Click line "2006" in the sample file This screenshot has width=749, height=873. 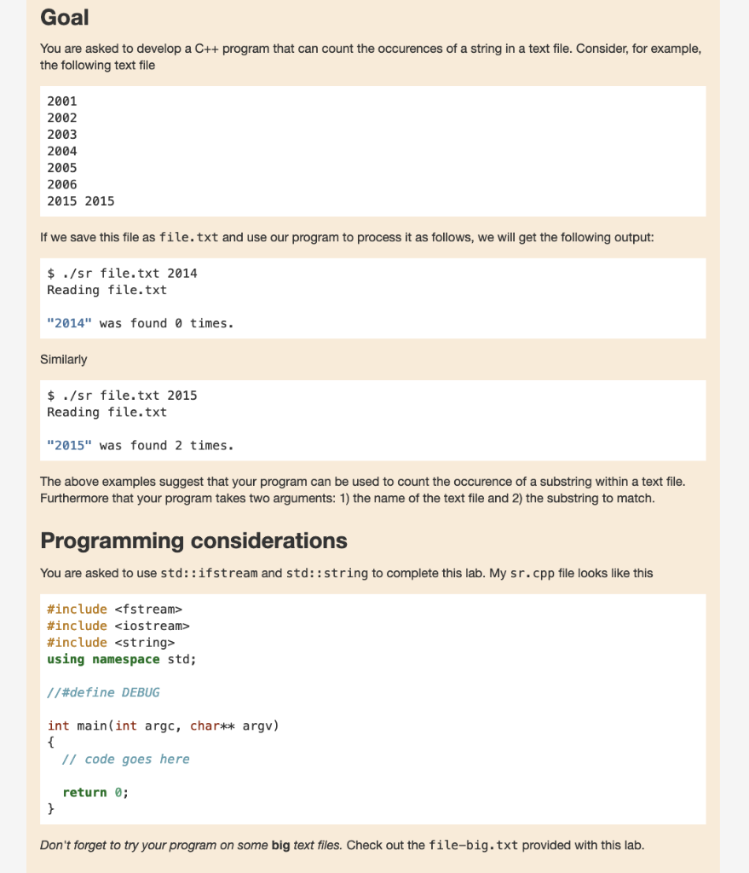(x=61, y=185)
